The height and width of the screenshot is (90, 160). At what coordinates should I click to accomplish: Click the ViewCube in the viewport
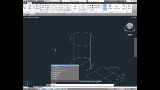pos(130,26)
